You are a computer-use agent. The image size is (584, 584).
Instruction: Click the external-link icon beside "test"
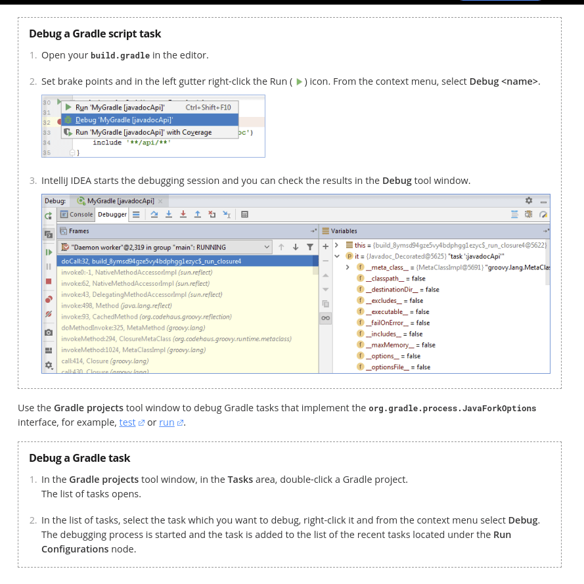click(x=141, y=423)
